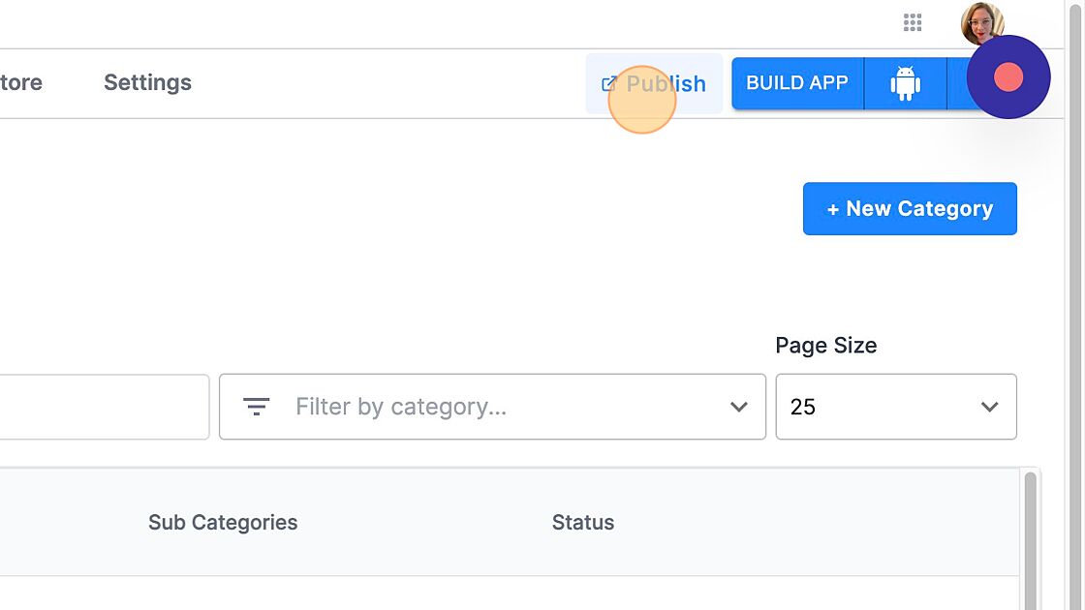Click the filter lines icon in category filter
Image resolution: width=1085 pixels, height=610 pixels.
pos(256,407)
